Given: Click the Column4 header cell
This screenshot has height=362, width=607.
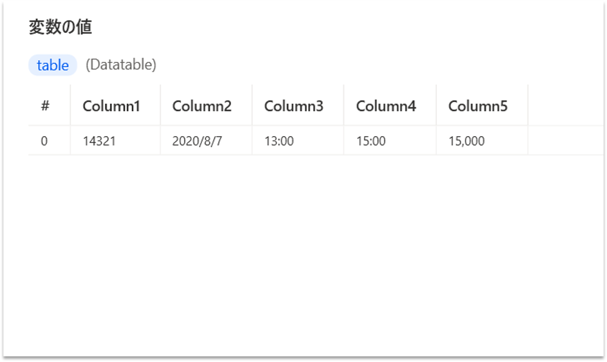Looking at the screenshot, I should tap(386, 106).
